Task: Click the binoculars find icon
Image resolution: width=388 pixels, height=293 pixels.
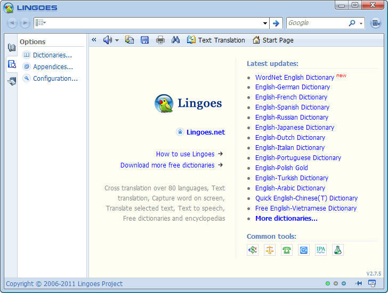Action: click(x=176, y=40)
